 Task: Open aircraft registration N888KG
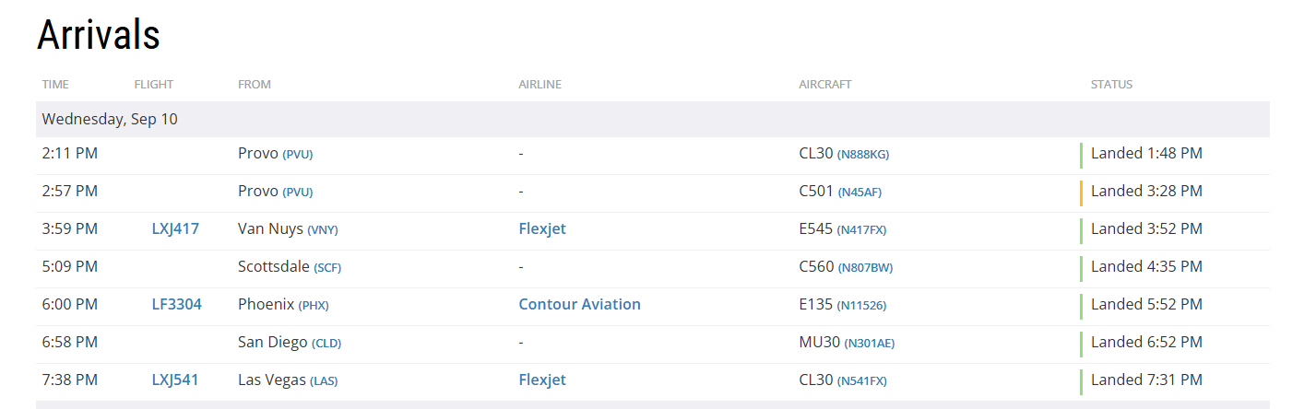click(863, 155)
